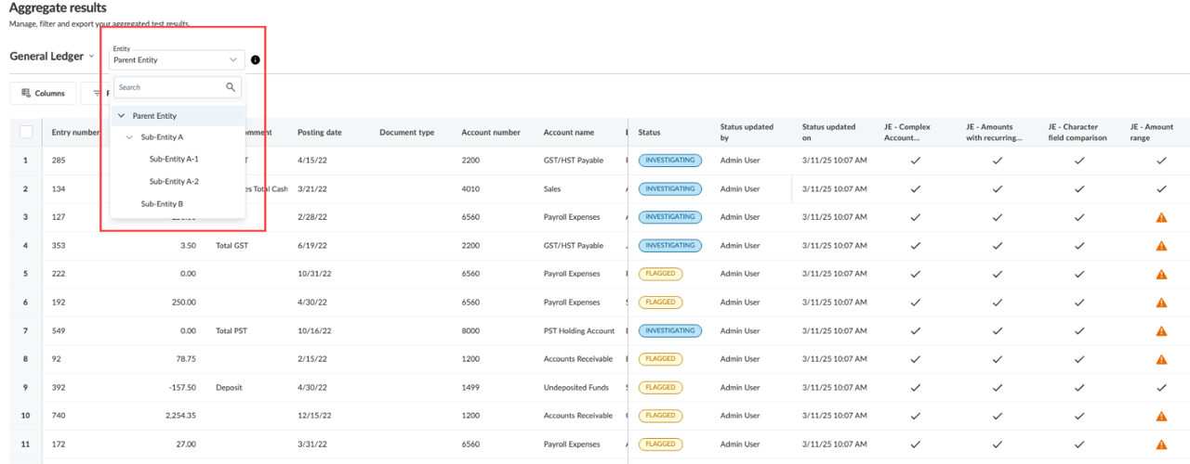
Task: Click FLAGGED status badge in row 5
Action: (660, 275)
